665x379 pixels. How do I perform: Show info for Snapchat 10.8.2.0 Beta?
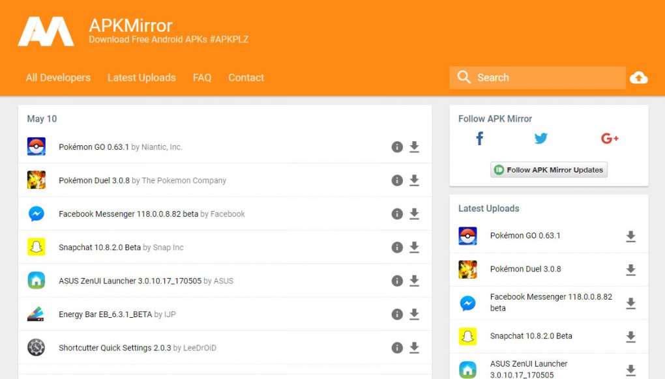pos(397,247)
